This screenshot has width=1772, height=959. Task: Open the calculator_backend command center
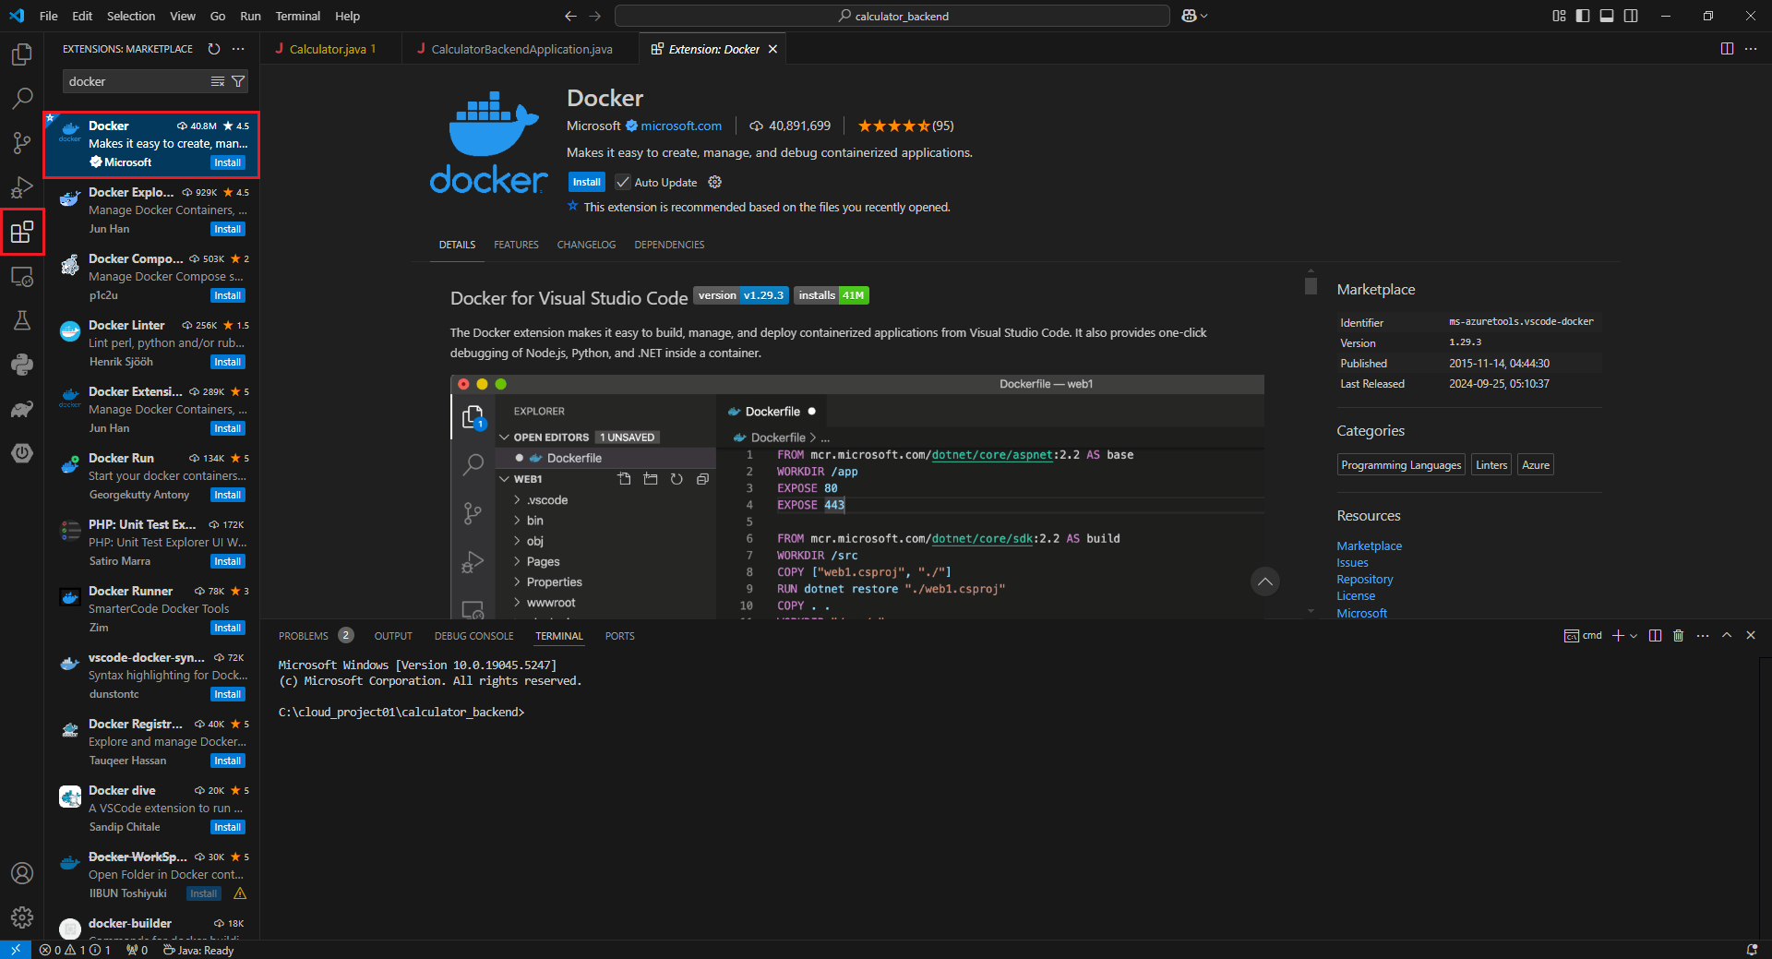coord(892,16)
